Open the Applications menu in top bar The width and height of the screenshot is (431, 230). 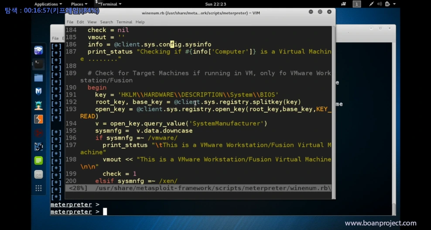48,4
